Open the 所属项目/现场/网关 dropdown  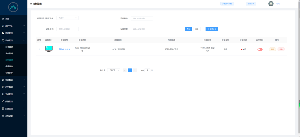tap(67, 18)
